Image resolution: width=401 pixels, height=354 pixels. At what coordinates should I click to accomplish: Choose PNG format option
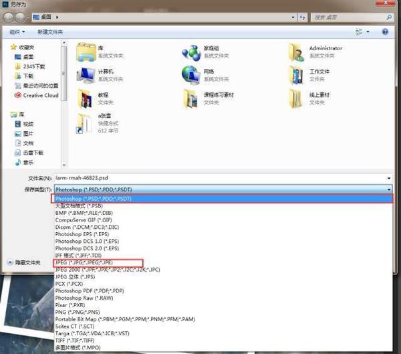coord(223,312)
